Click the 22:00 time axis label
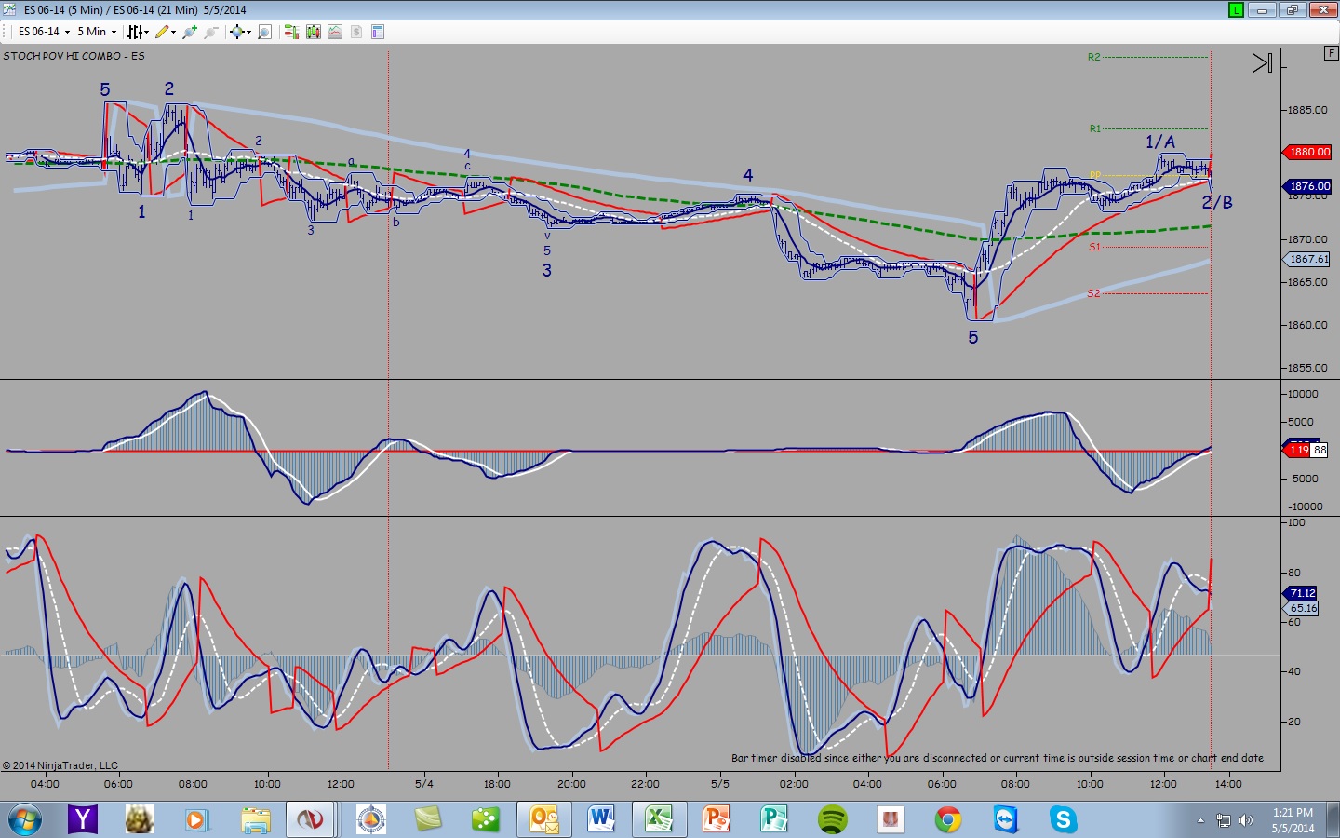 (645, 784)
